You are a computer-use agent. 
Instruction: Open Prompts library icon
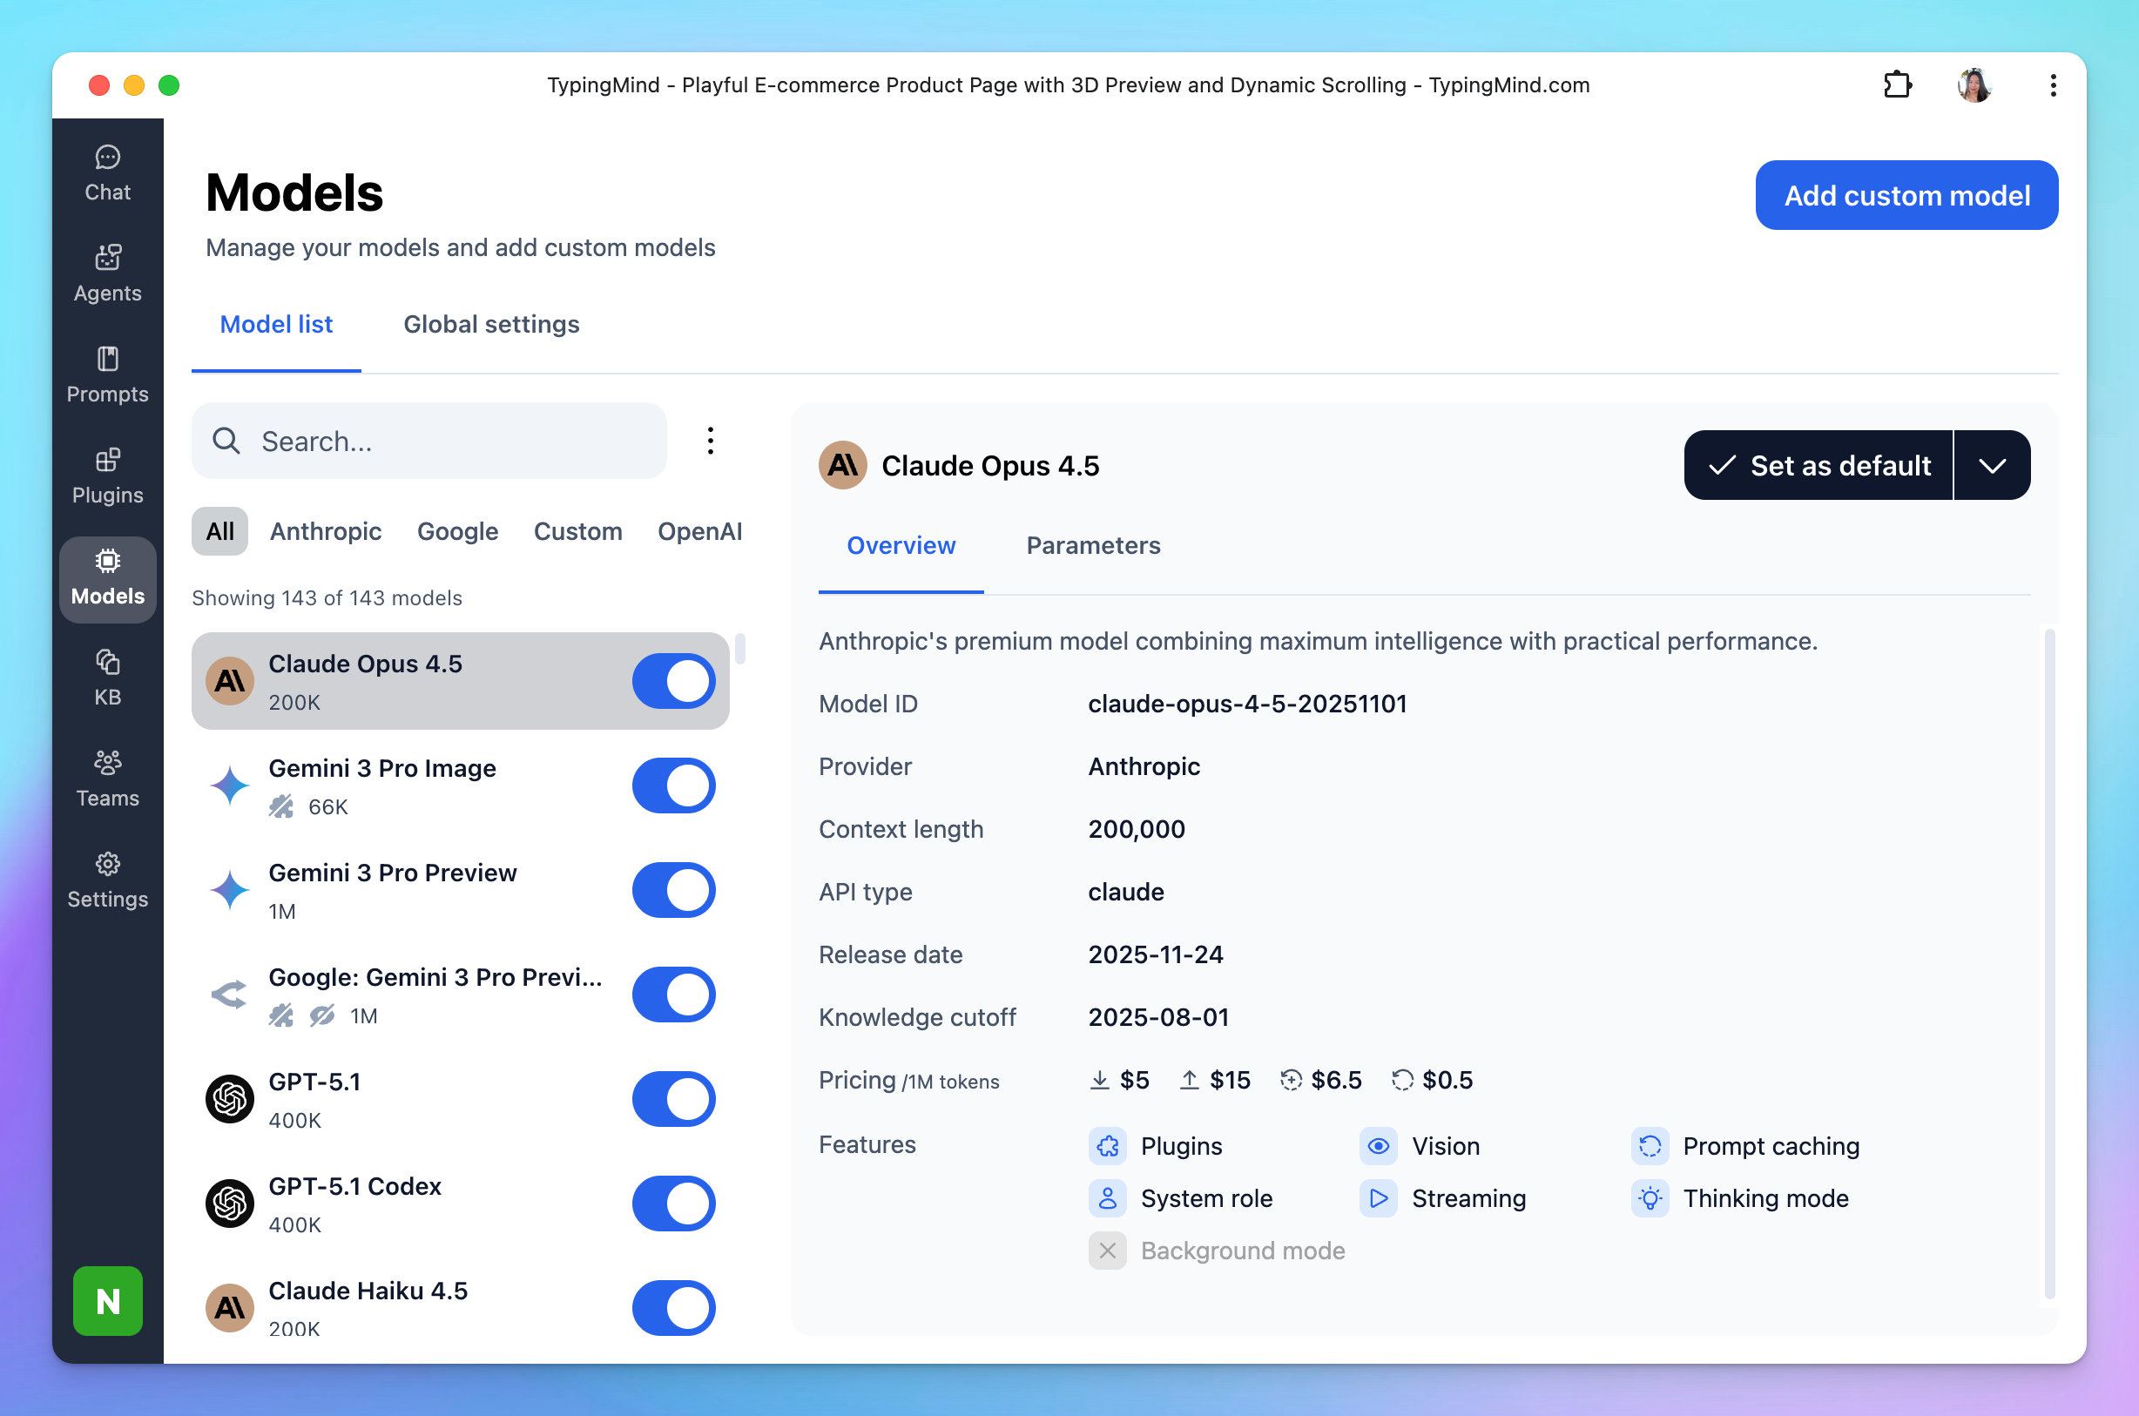107,375
